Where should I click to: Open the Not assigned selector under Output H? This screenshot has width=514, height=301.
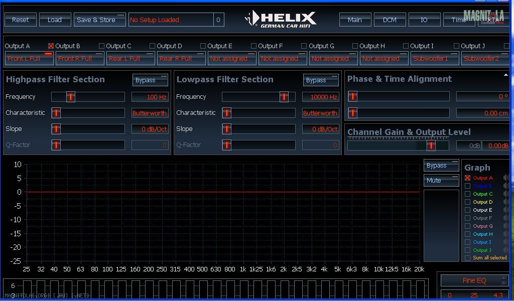[384, 58]
